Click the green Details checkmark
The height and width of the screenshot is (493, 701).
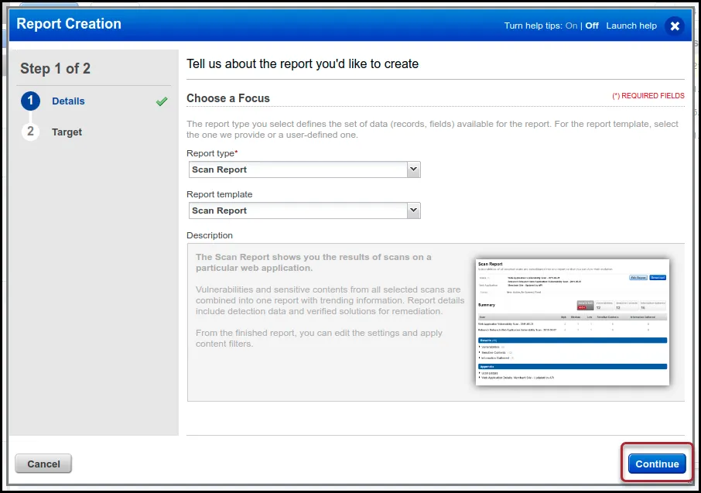click(x=162, y=101)
